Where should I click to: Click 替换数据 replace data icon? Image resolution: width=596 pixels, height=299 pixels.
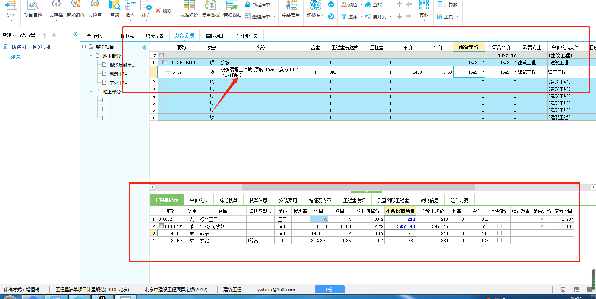[232, 5]
